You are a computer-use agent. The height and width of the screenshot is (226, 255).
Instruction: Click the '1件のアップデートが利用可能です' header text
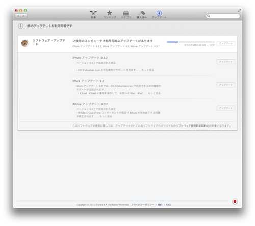pos(49,26)
